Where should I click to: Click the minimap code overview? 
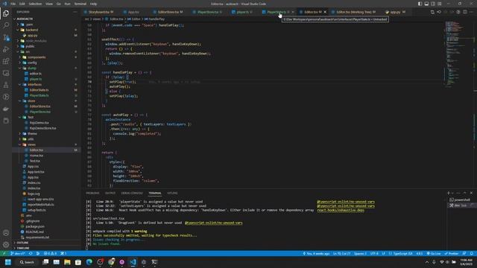[x=459, y=54]
